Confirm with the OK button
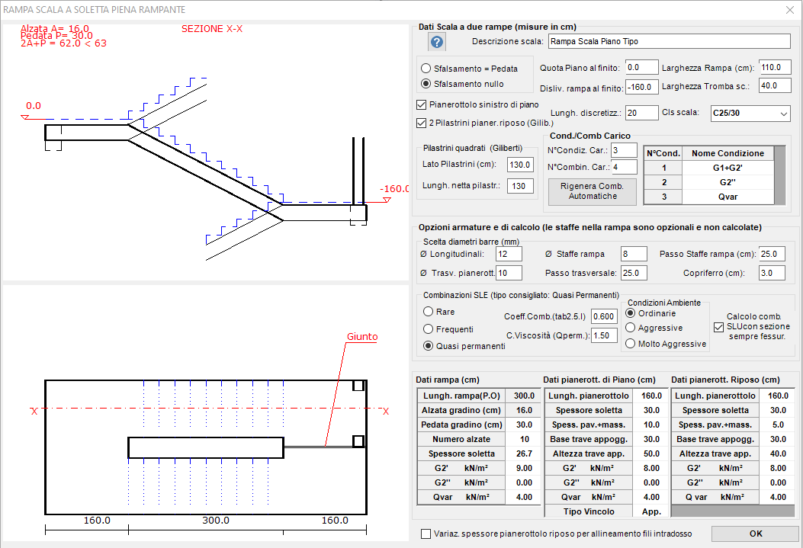 pos(756,534)
